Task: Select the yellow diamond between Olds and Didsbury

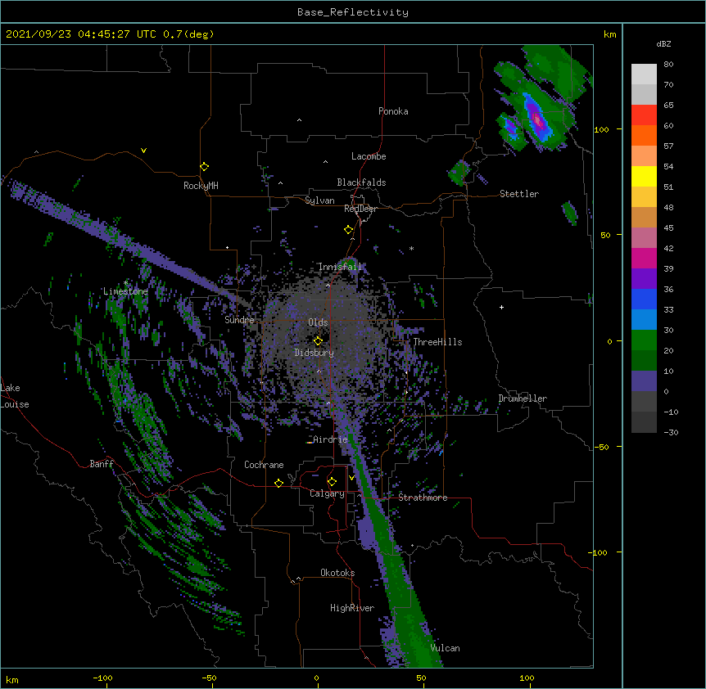Action: 318,340
